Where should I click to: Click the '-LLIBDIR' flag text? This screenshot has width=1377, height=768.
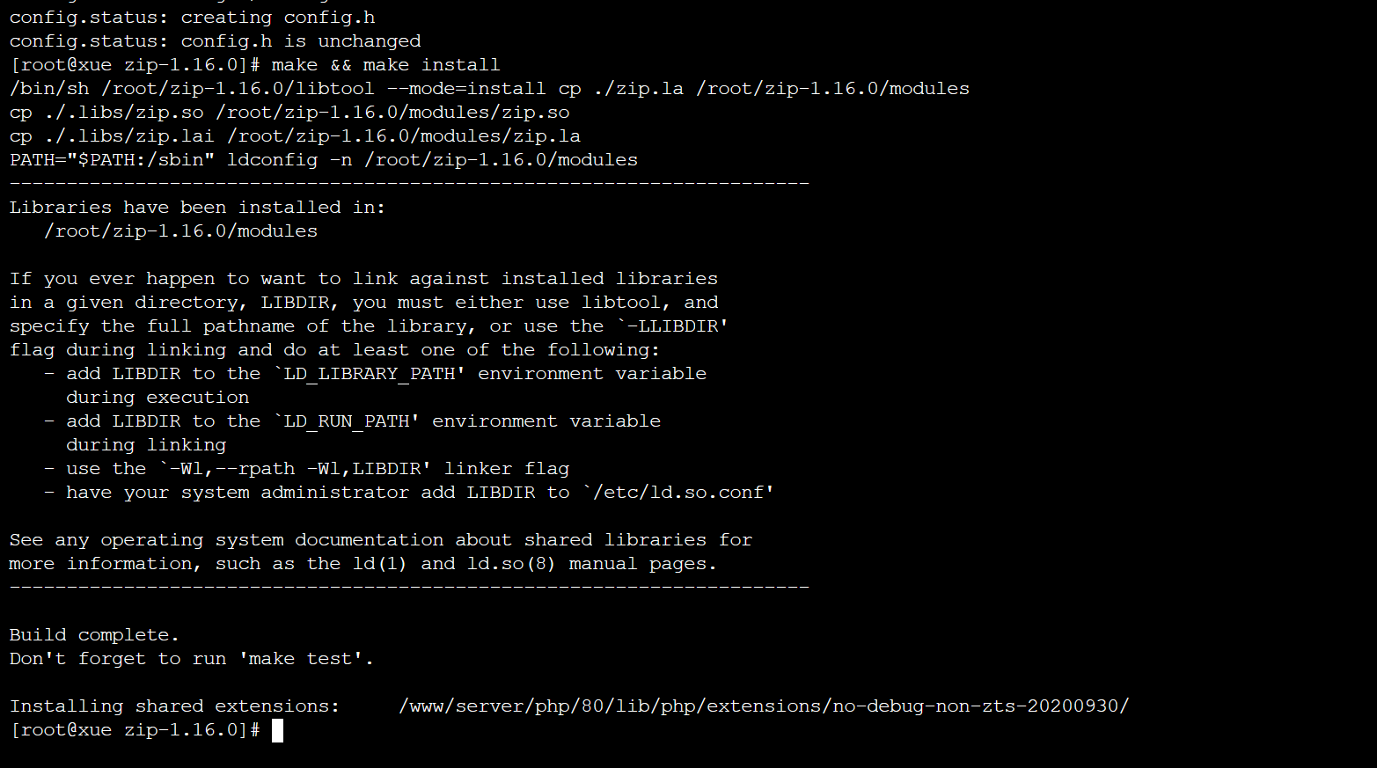point(680,326)
